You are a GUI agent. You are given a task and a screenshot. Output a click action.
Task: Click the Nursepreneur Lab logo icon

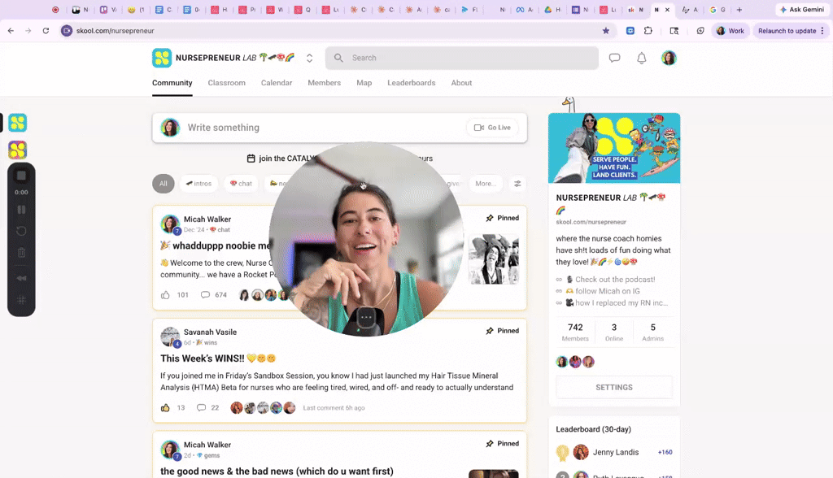point(162,58)
